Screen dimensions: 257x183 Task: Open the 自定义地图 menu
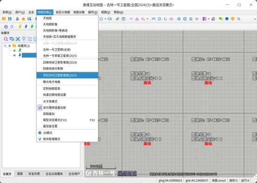[63, 12]
